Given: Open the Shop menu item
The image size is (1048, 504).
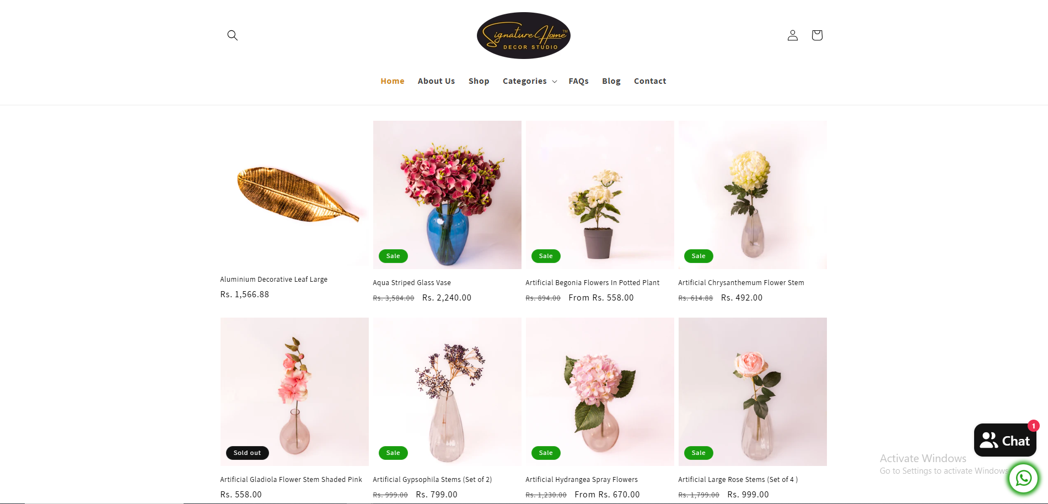Looking at the screenshot, I should click(x=479, y=81).
